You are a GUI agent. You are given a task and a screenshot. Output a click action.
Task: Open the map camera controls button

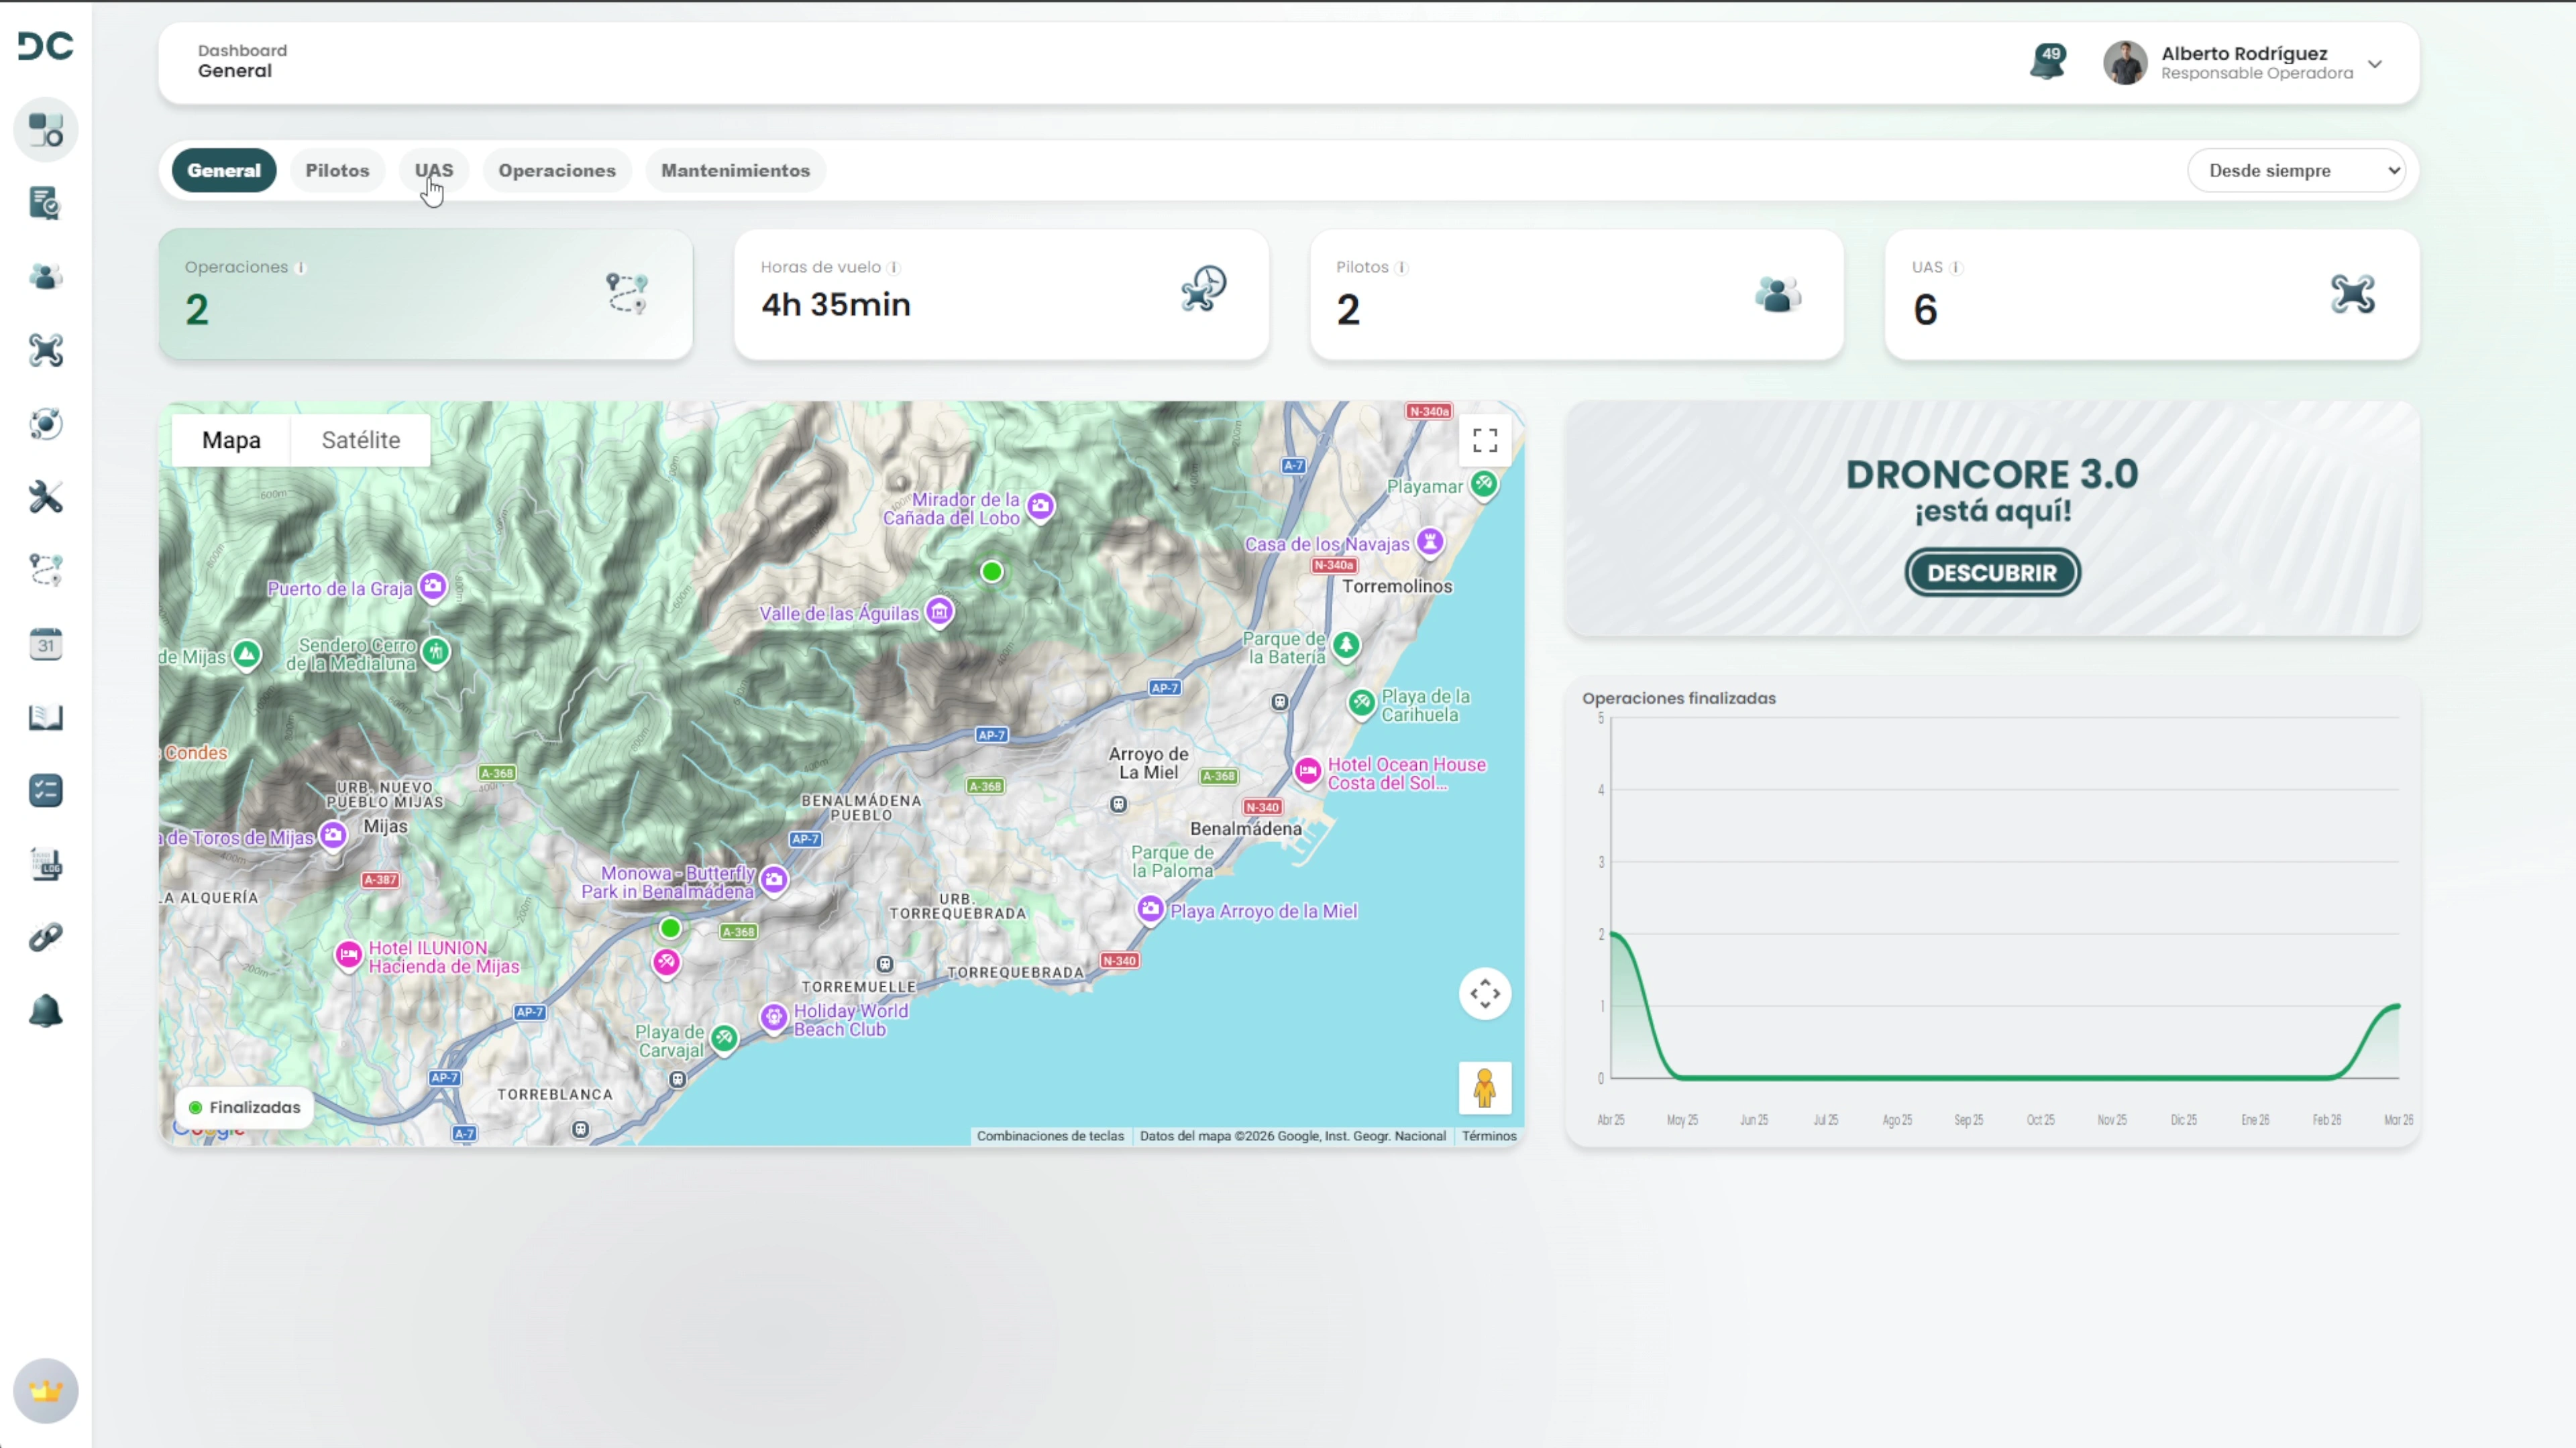[1485, 994]
